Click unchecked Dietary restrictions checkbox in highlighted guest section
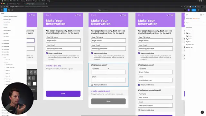The width and height of the screenshot is (206, 116). tap(92, 85)
